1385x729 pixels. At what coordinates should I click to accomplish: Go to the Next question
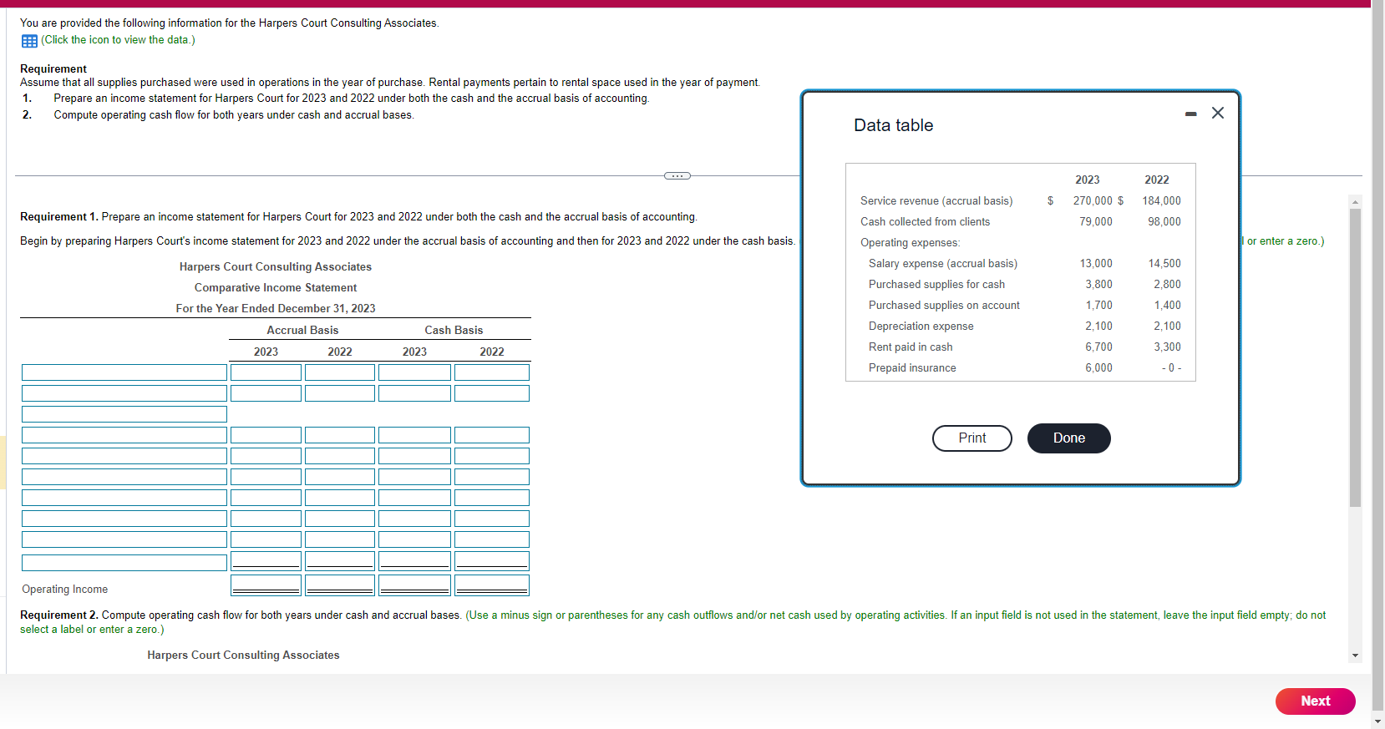(1316, 701)
